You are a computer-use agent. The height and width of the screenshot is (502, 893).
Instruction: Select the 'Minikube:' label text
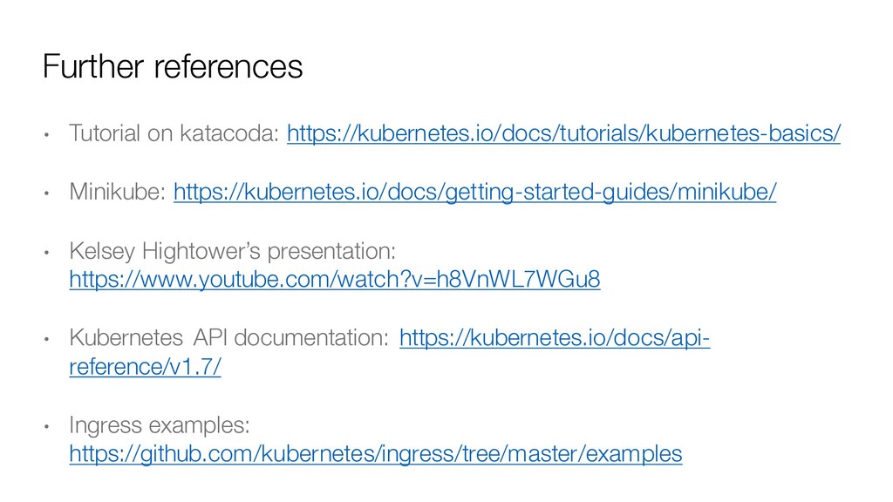(x=118, y=192)
